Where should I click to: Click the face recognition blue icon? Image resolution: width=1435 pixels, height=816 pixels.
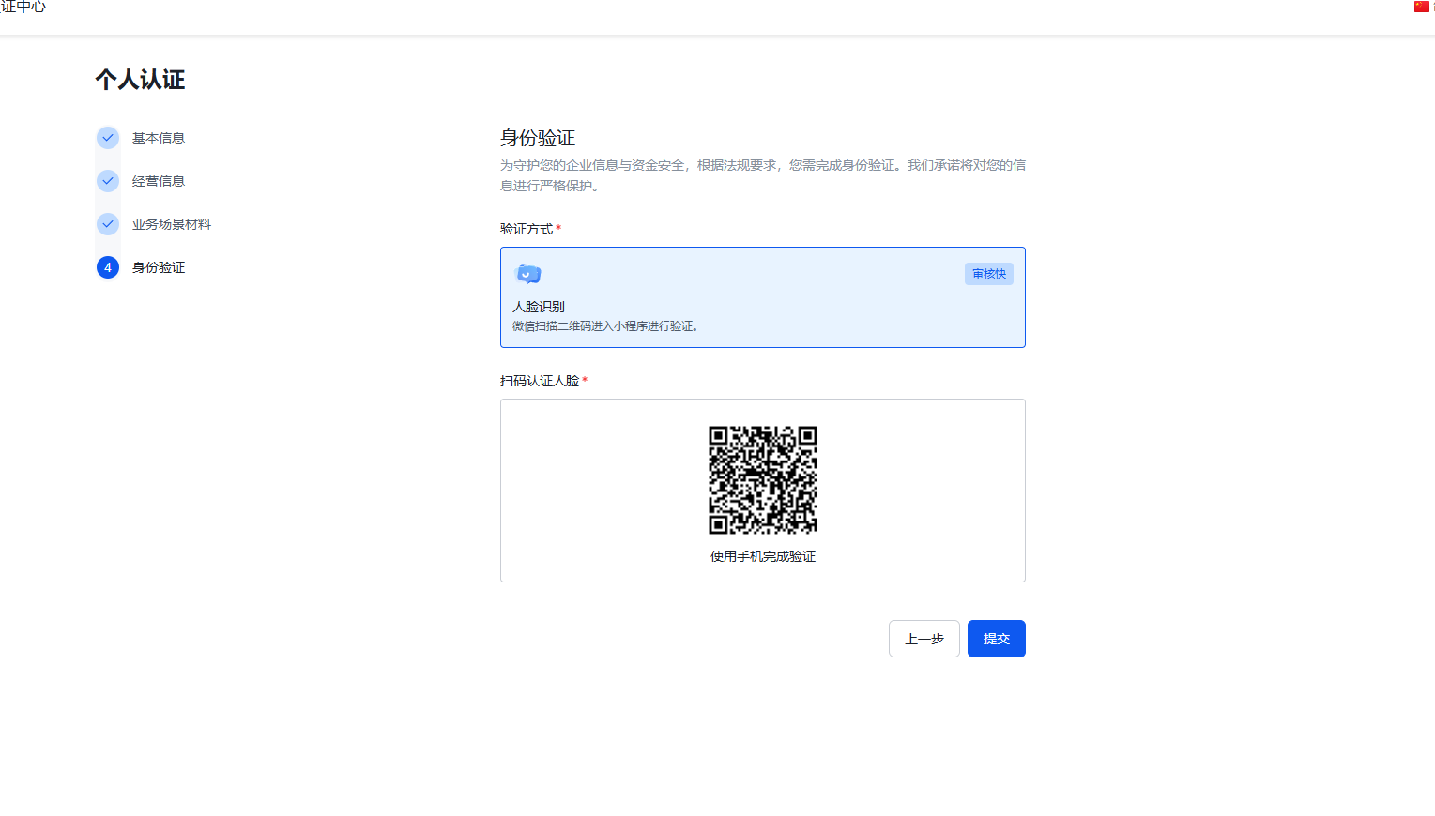(528, 274)
